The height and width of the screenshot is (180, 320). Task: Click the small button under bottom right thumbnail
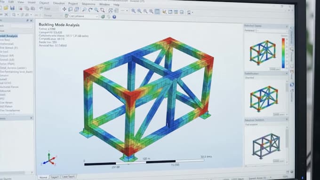(x=279, y=161)
